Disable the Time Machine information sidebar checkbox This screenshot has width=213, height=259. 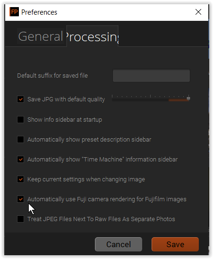point(21,160)
